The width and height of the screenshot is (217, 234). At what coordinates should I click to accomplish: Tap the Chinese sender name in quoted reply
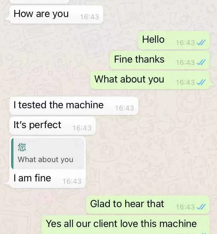[22, 147]
